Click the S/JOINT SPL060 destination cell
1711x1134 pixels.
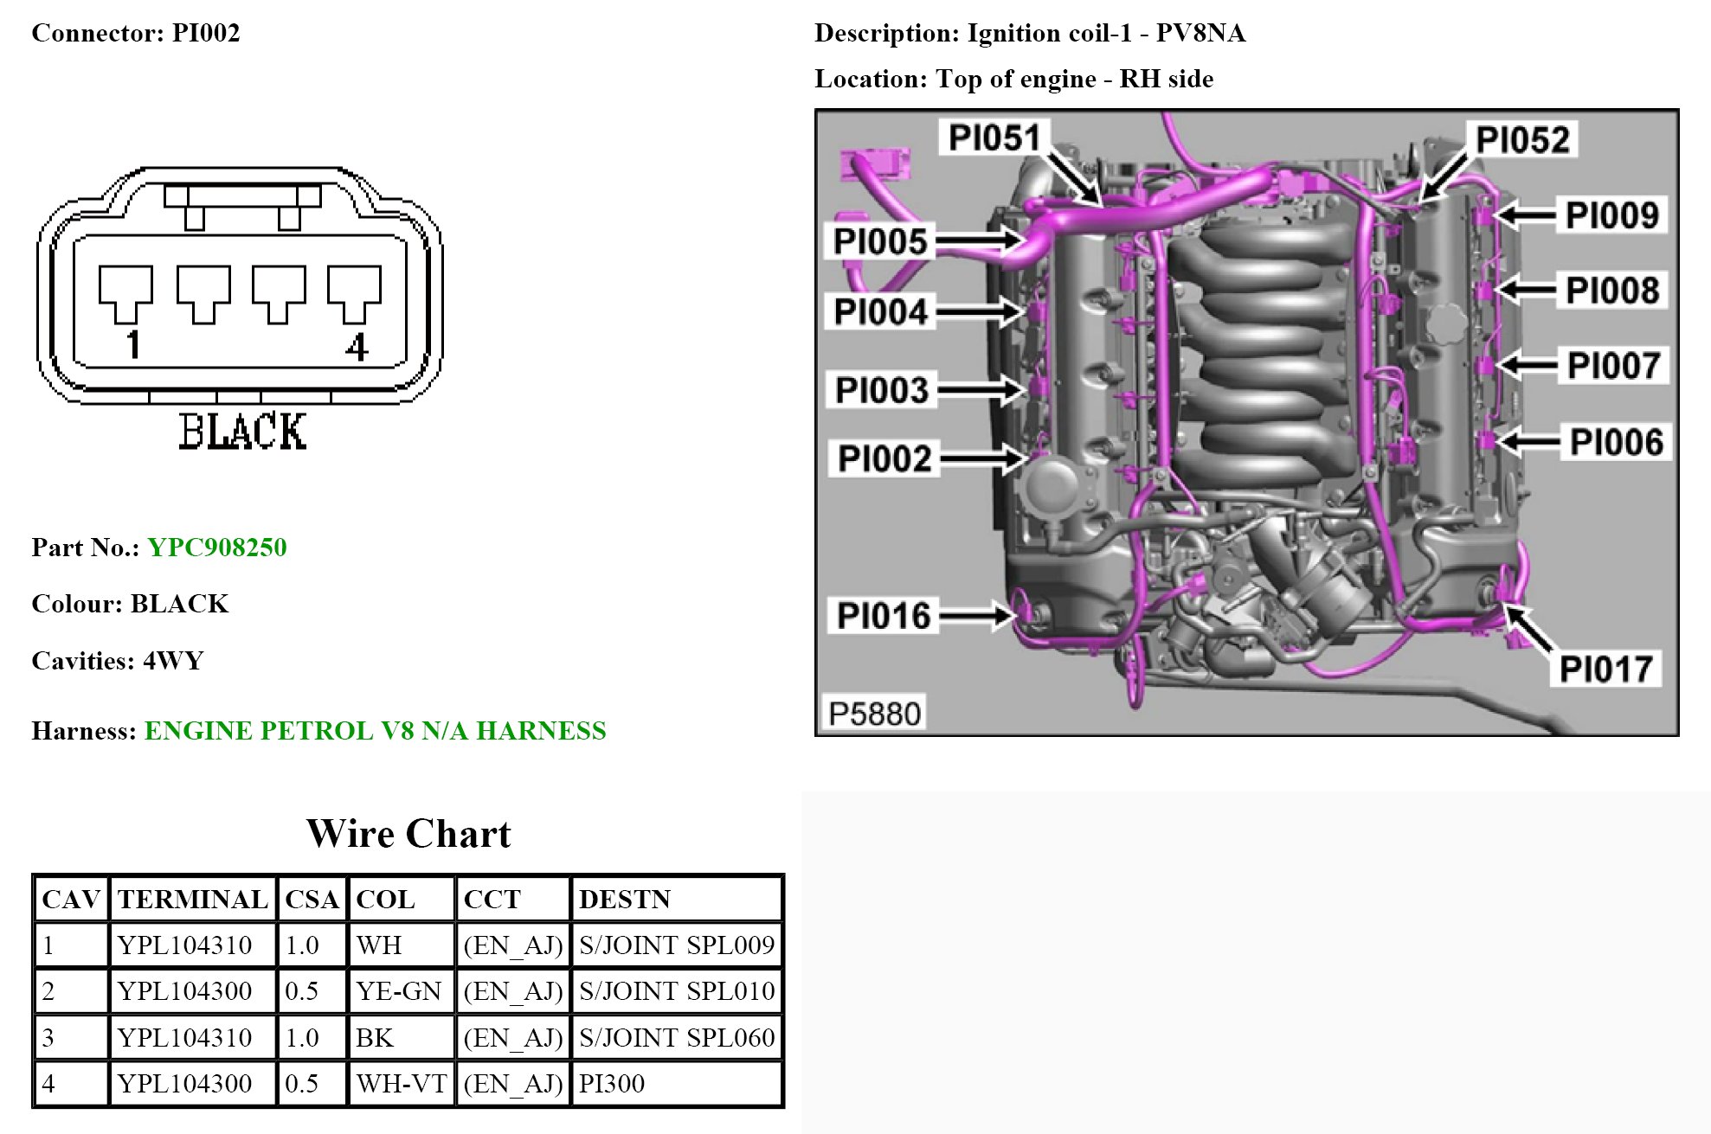676,1037
